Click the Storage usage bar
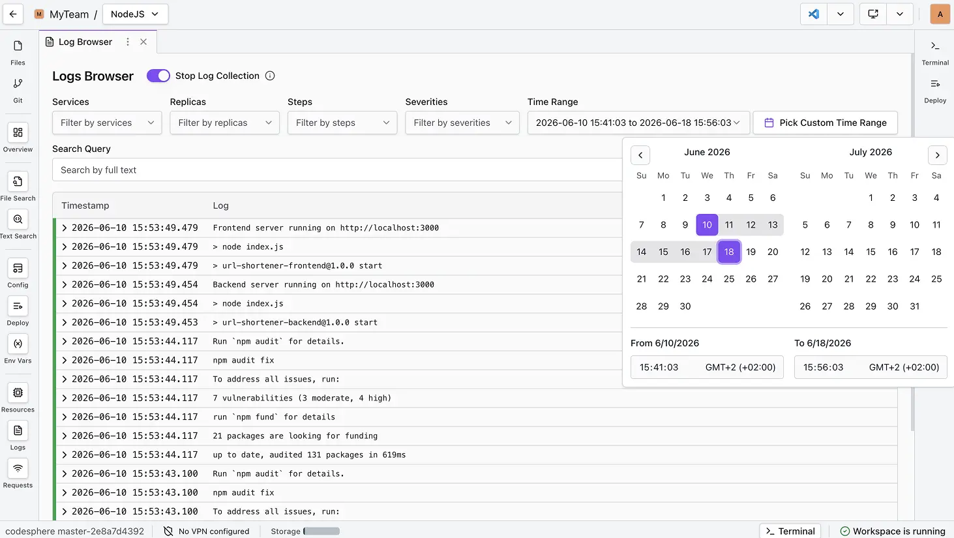 coord(321,531)
